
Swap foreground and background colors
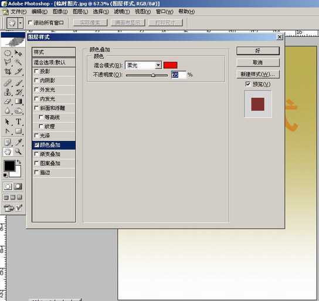(x=19, y=162)
